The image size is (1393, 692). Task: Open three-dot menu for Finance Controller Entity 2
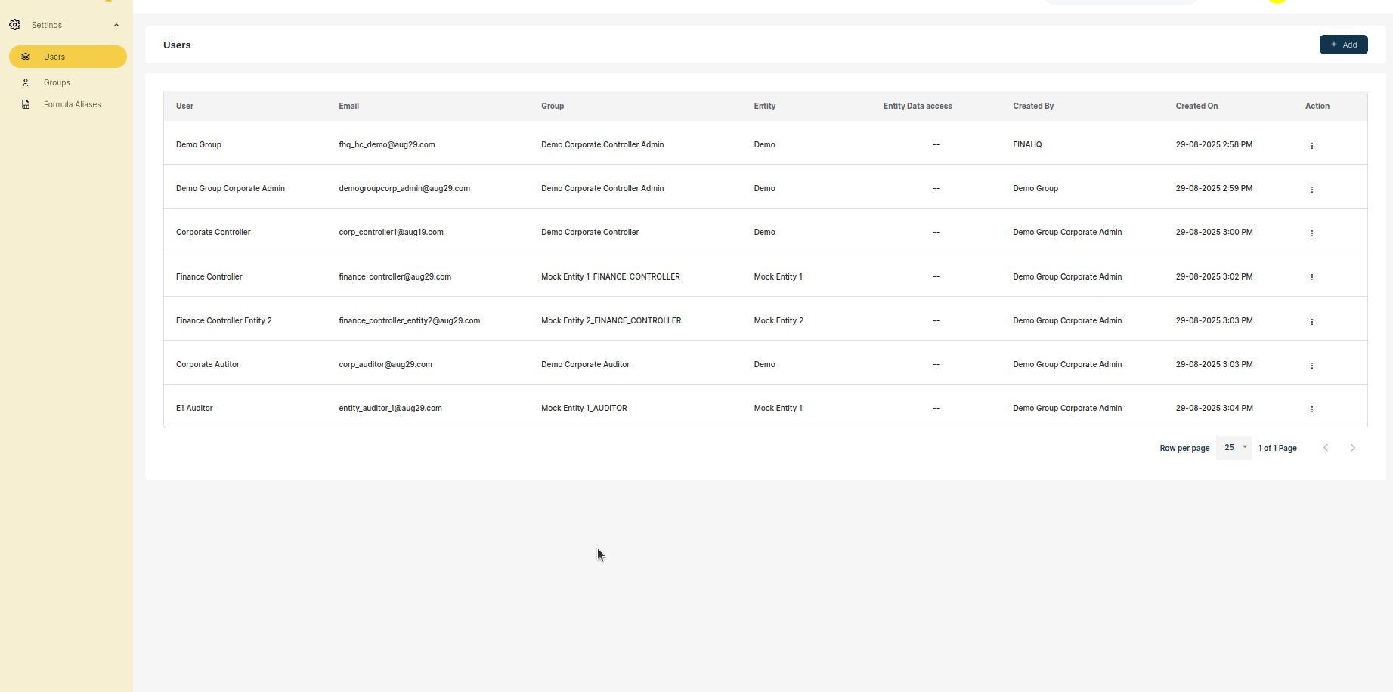[x=1311, y=321]
